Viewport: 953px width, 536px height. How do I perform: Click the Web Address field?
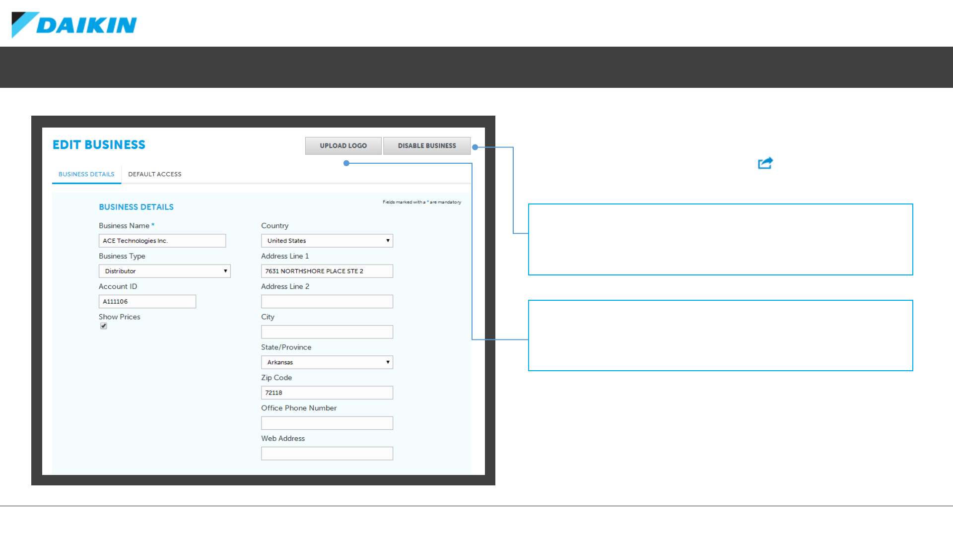click(x=327, y=454)
